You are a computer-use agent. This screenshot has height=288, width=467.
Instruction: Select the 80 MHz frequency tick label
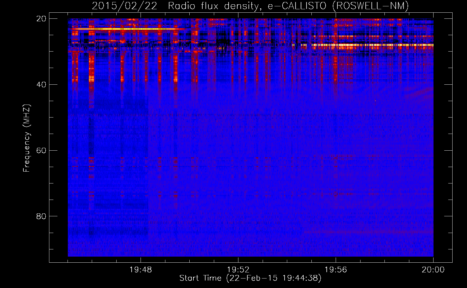click(41, 216)
